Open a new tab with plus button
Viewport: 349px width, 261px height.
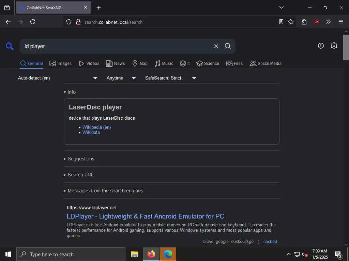tap(98, 8)
